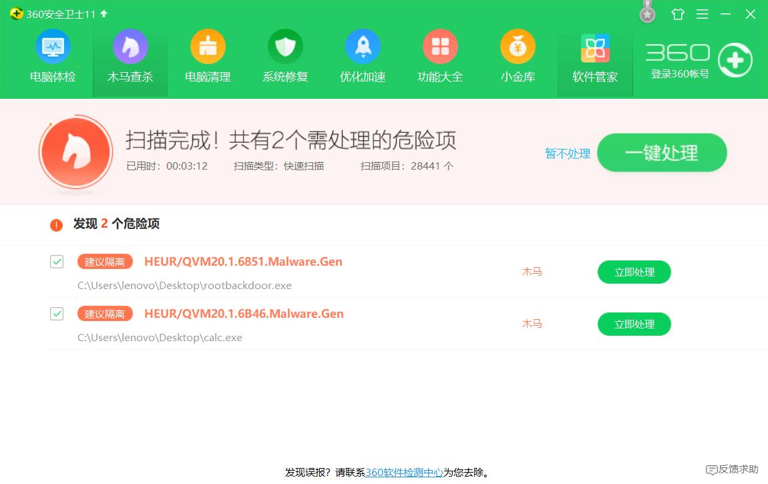Open the 小金库 wallet icon

pos(518,47)
